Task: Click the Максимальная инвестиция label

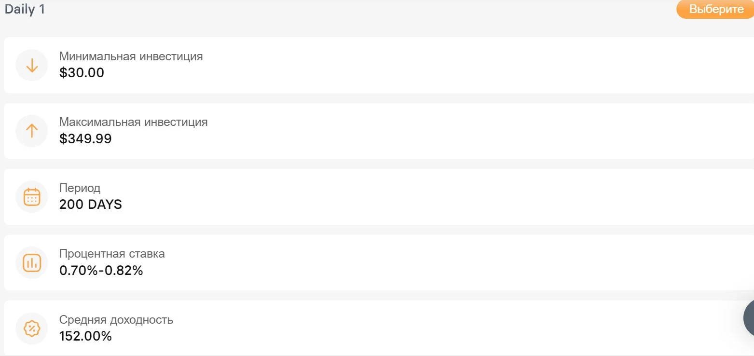Action: [133, 122]
